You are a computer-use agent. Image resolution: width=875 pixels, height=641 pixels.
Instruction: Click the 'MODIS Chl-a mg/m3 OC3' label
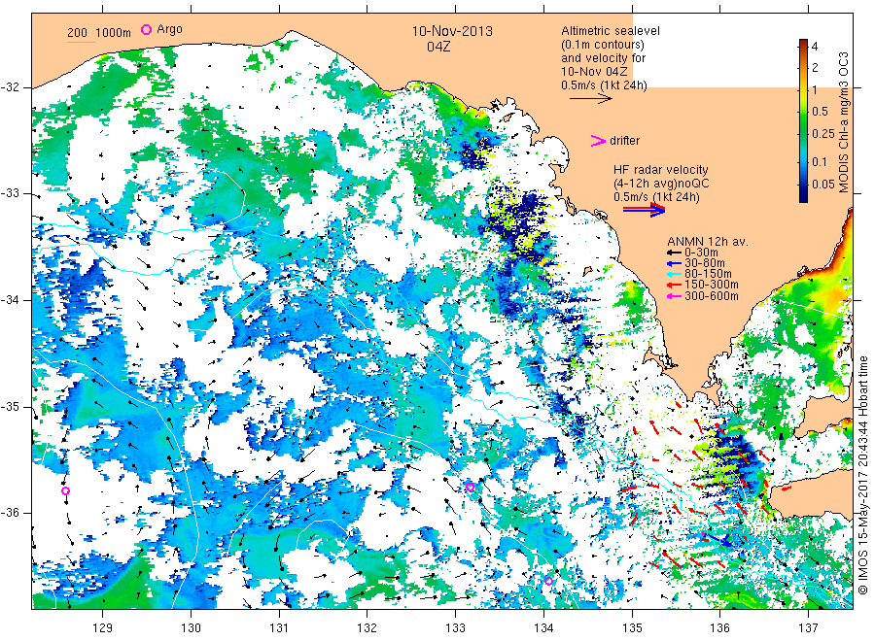coord(844,122)
